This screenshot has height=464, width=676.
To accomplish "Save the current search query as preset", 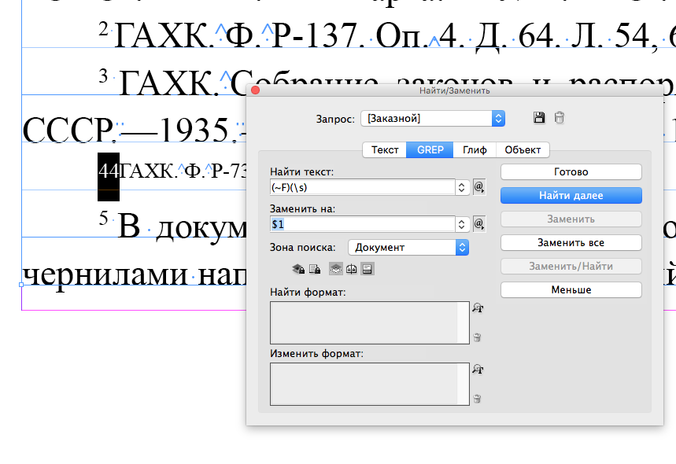I will 539,116.
